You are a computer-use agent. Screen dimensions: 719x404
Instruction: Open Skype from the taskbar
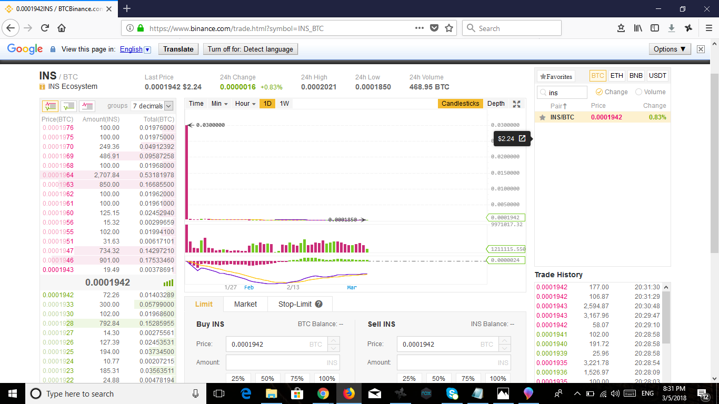[x=452, y=393]
